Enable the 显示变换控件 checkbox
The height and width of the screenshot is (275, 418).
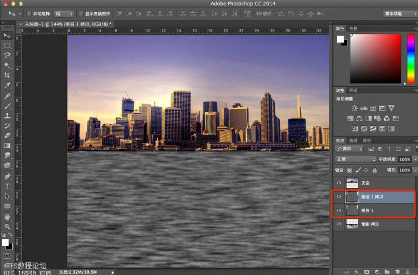click(80, 13)
